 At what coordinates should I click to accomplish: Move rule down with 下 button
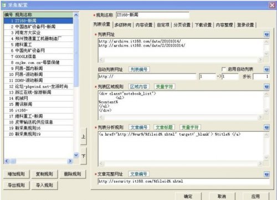84,156
